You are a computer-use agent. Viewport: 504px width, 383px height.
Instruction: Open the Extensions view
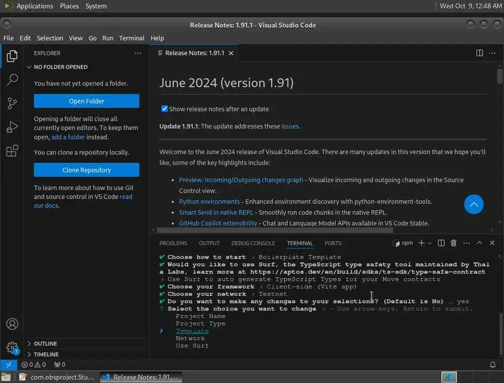(12, 151)
